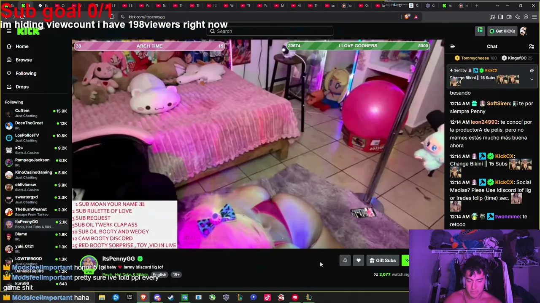Open KinoCasinoGaming in Following list
The height and width of the screenshot is (303, 540).
click(35, 175)
